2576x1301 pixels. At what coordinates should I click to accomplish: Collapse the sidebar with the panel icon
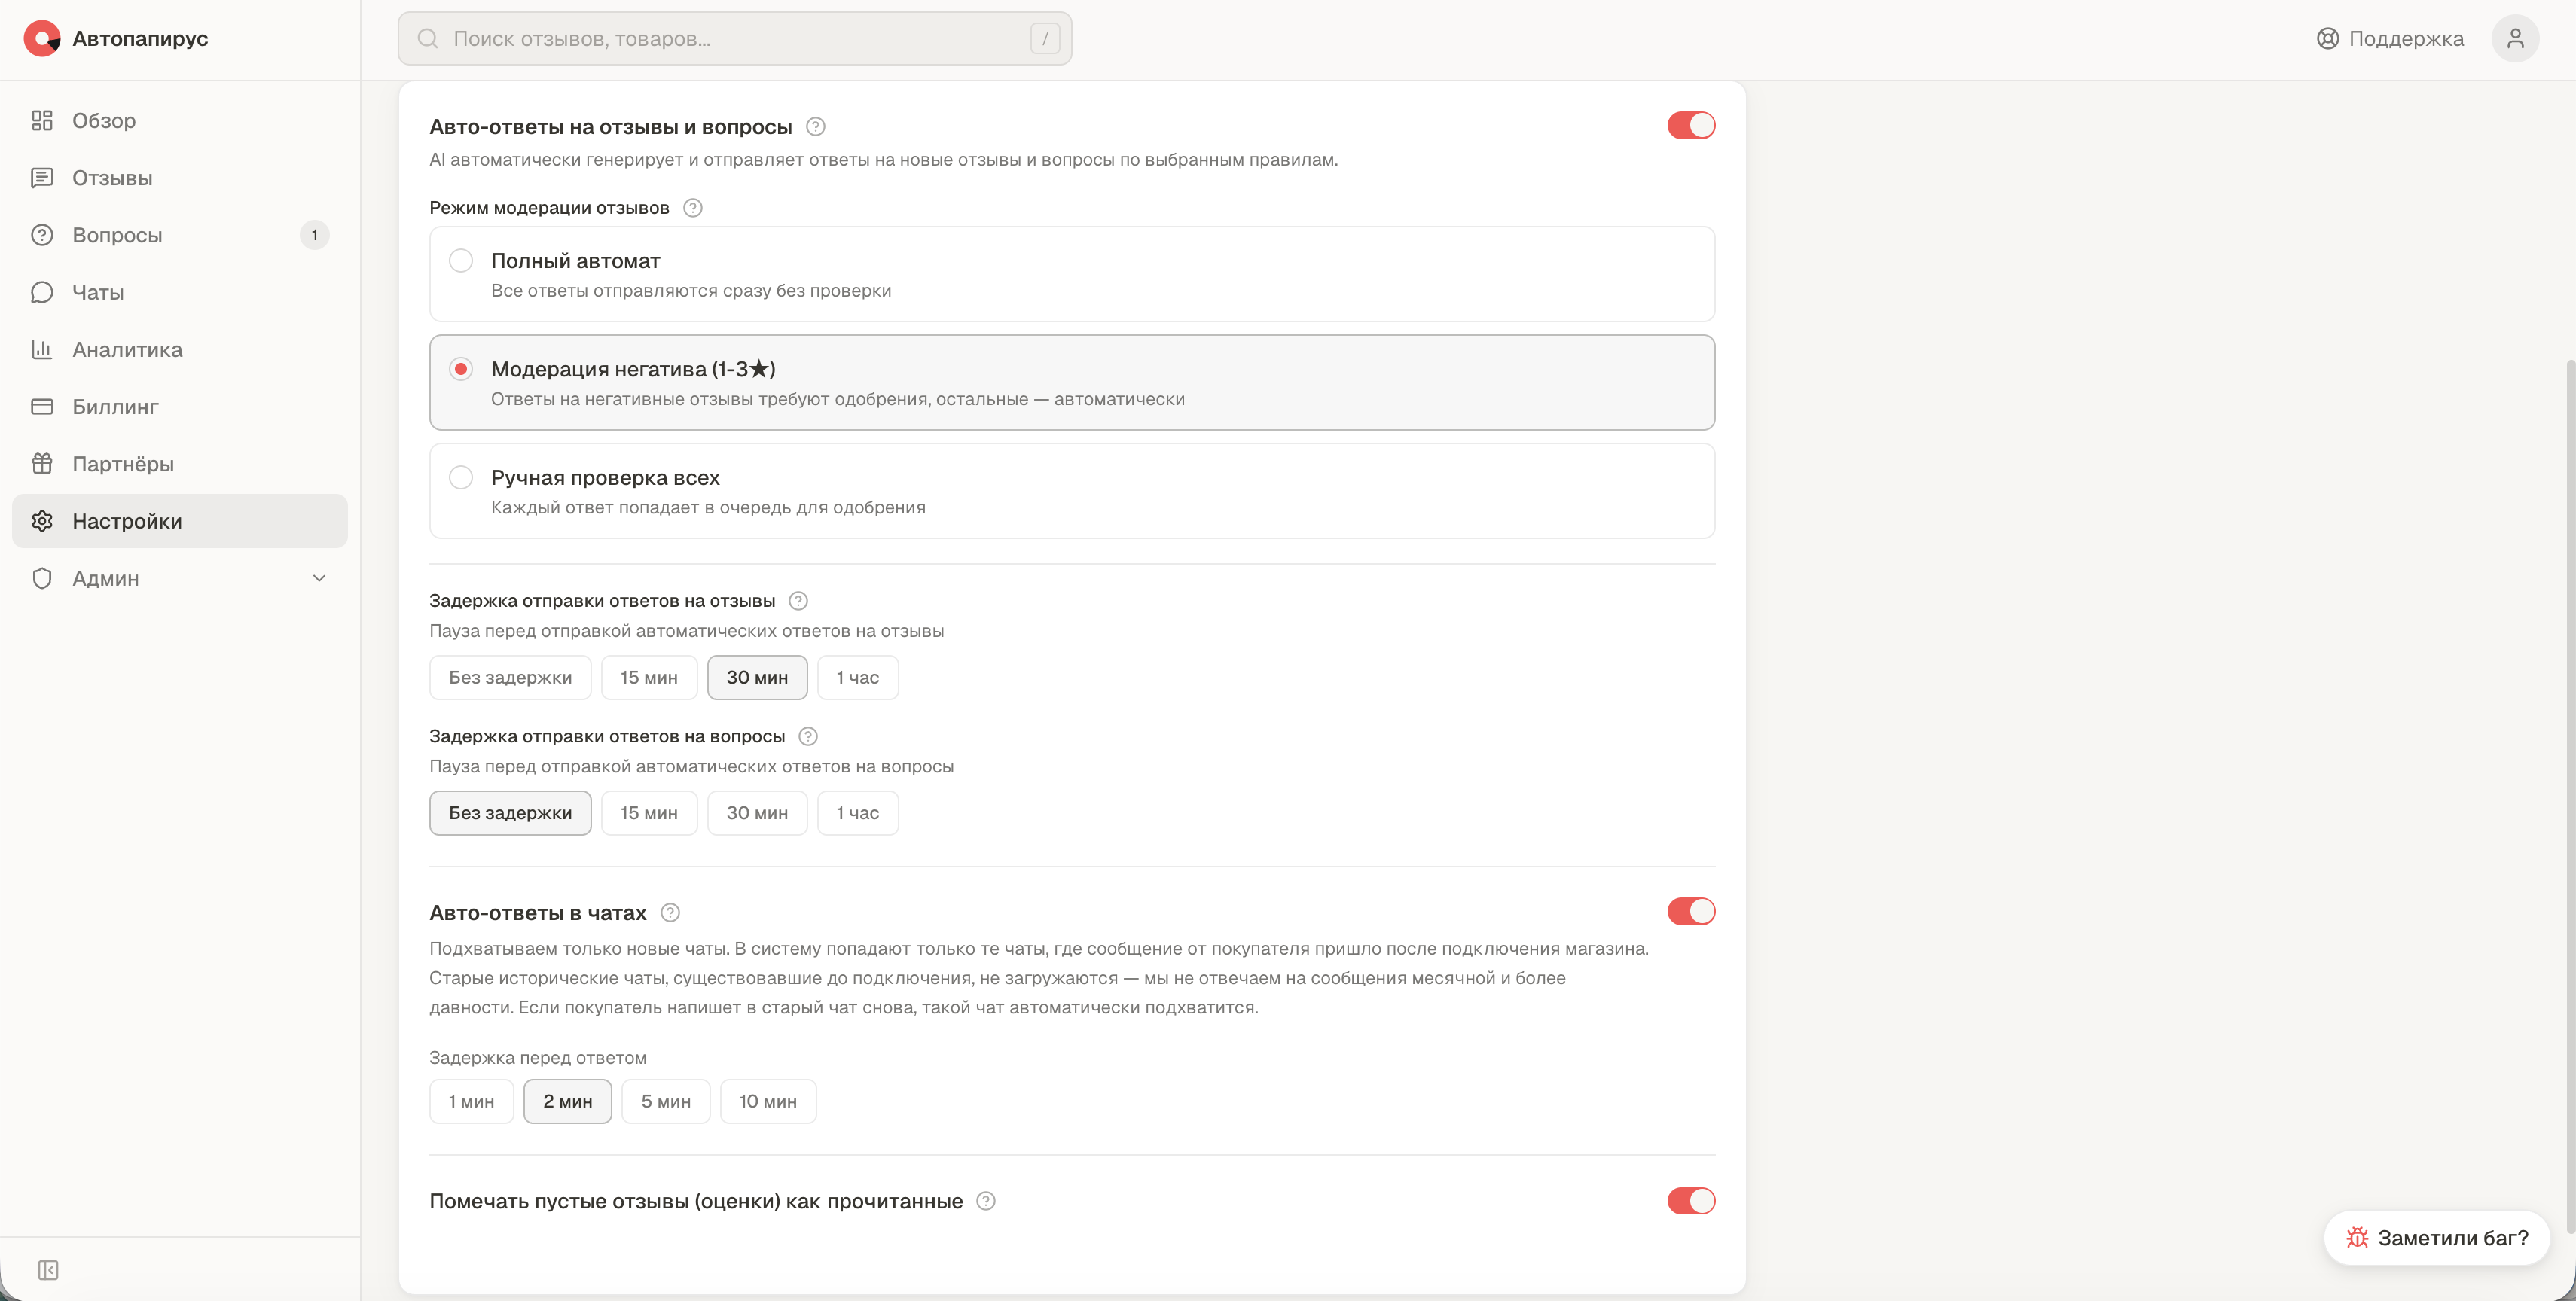[x=48, y=1270]
